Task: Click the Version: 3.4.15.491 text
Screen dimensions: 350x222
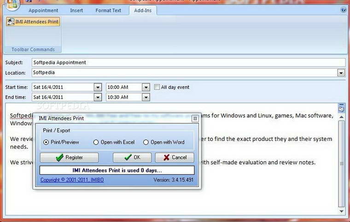Action: click(174, 180)
